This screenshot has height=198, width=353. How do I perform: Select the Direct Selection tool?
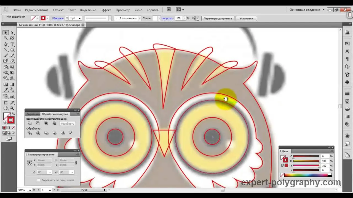pos(12,32)
